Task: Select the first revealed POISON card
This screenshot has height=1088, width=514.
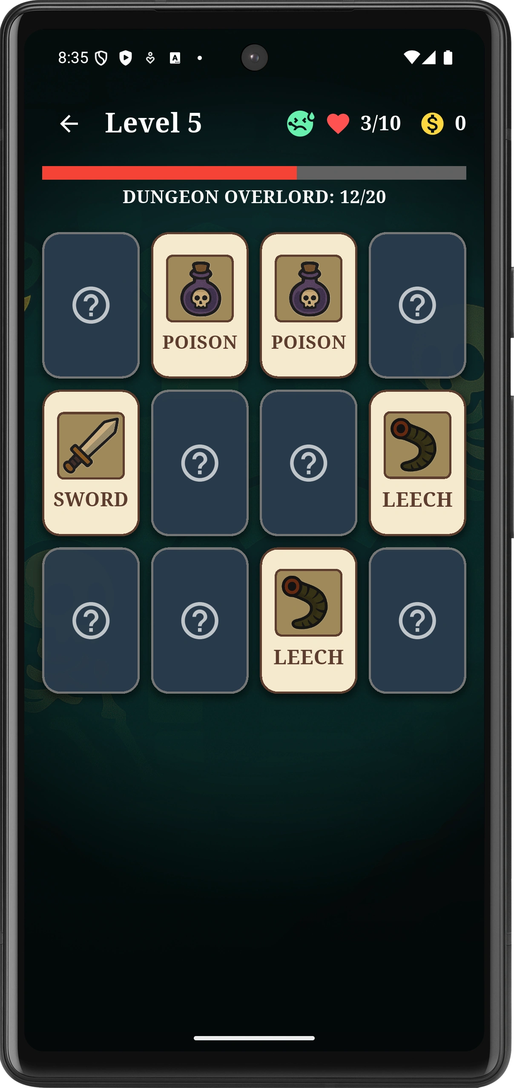Action: (x=200, y=305)
